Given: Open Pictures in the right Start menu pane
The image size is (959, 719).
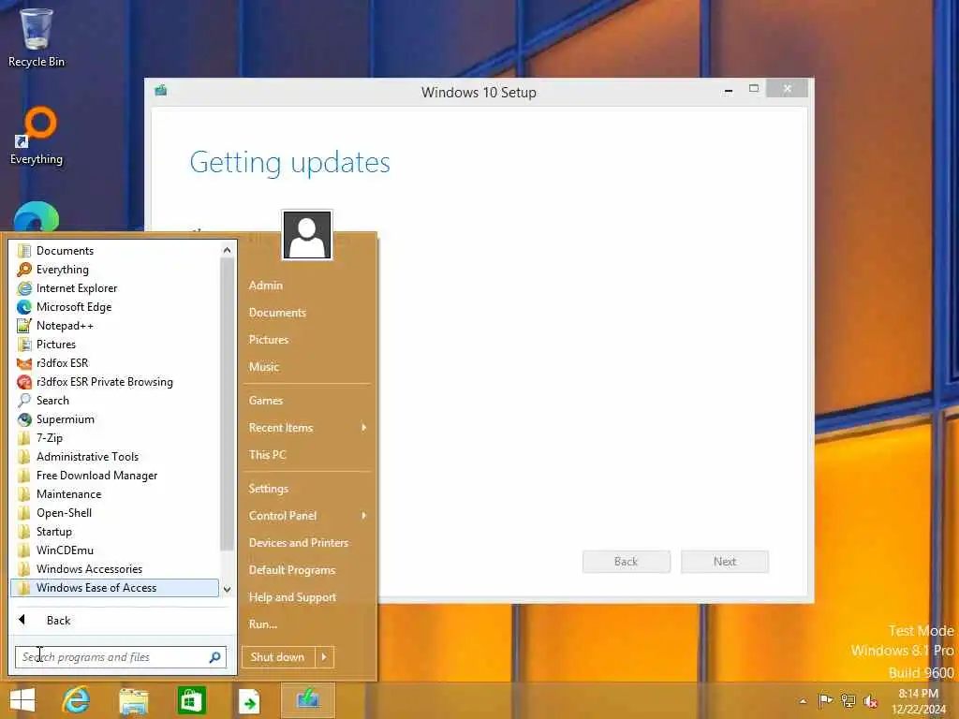Looking at the screenshot, I should tap(307, 340).
